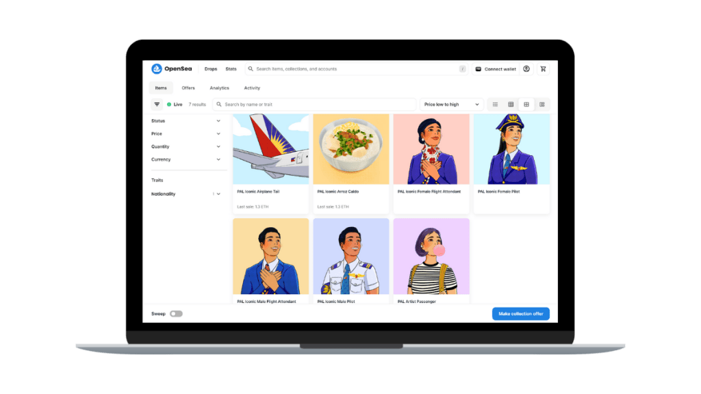
Task: Click the magnifier in the name or trait search
Action: tap(219, 105)
